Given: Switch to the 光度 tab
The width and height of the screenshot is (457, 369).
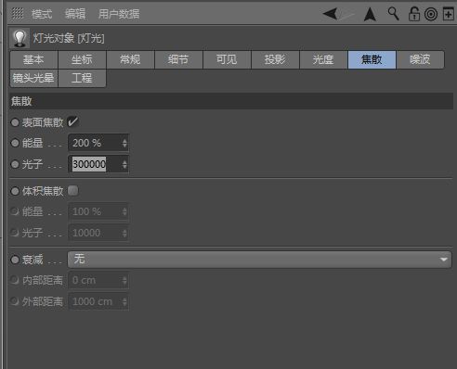Looking at the screenshot, I should [x=323, y=59].
